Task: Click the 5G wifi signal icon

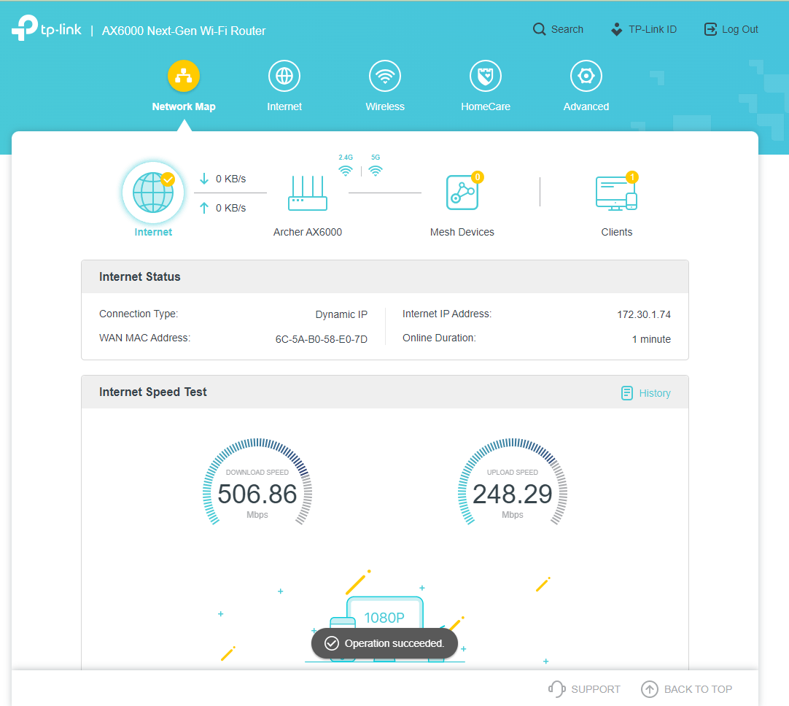Action: [x=376, y=171]
